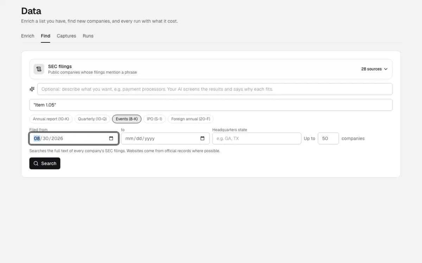This screenshot has height=263, width=422.
Task: Click the Data page heading
Action: [31, 11]
